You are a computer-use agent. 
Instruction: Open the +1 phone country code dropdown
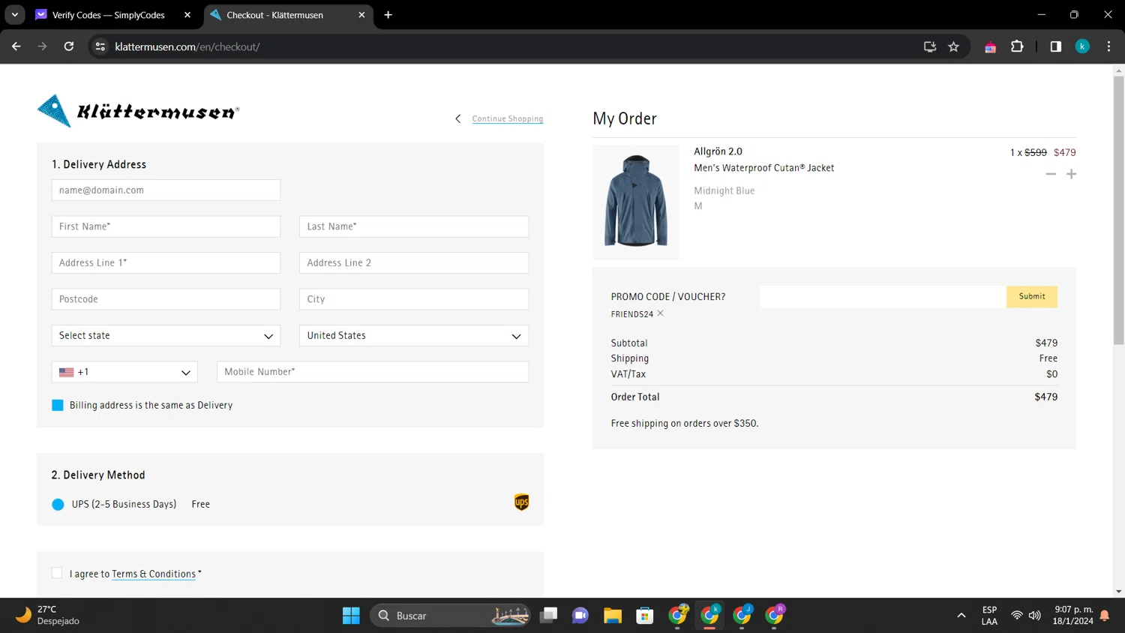[124, 372]
